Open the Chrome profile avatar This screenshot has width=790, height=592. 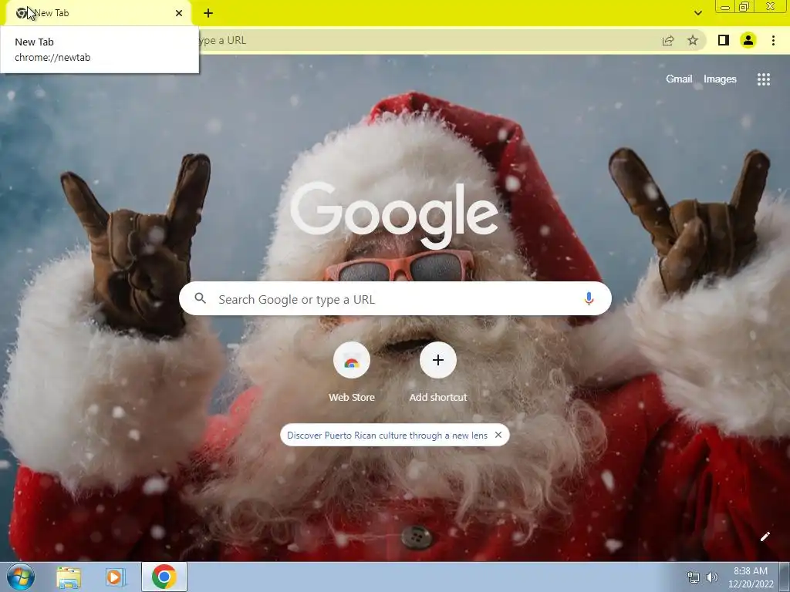[x=748, y=40]
